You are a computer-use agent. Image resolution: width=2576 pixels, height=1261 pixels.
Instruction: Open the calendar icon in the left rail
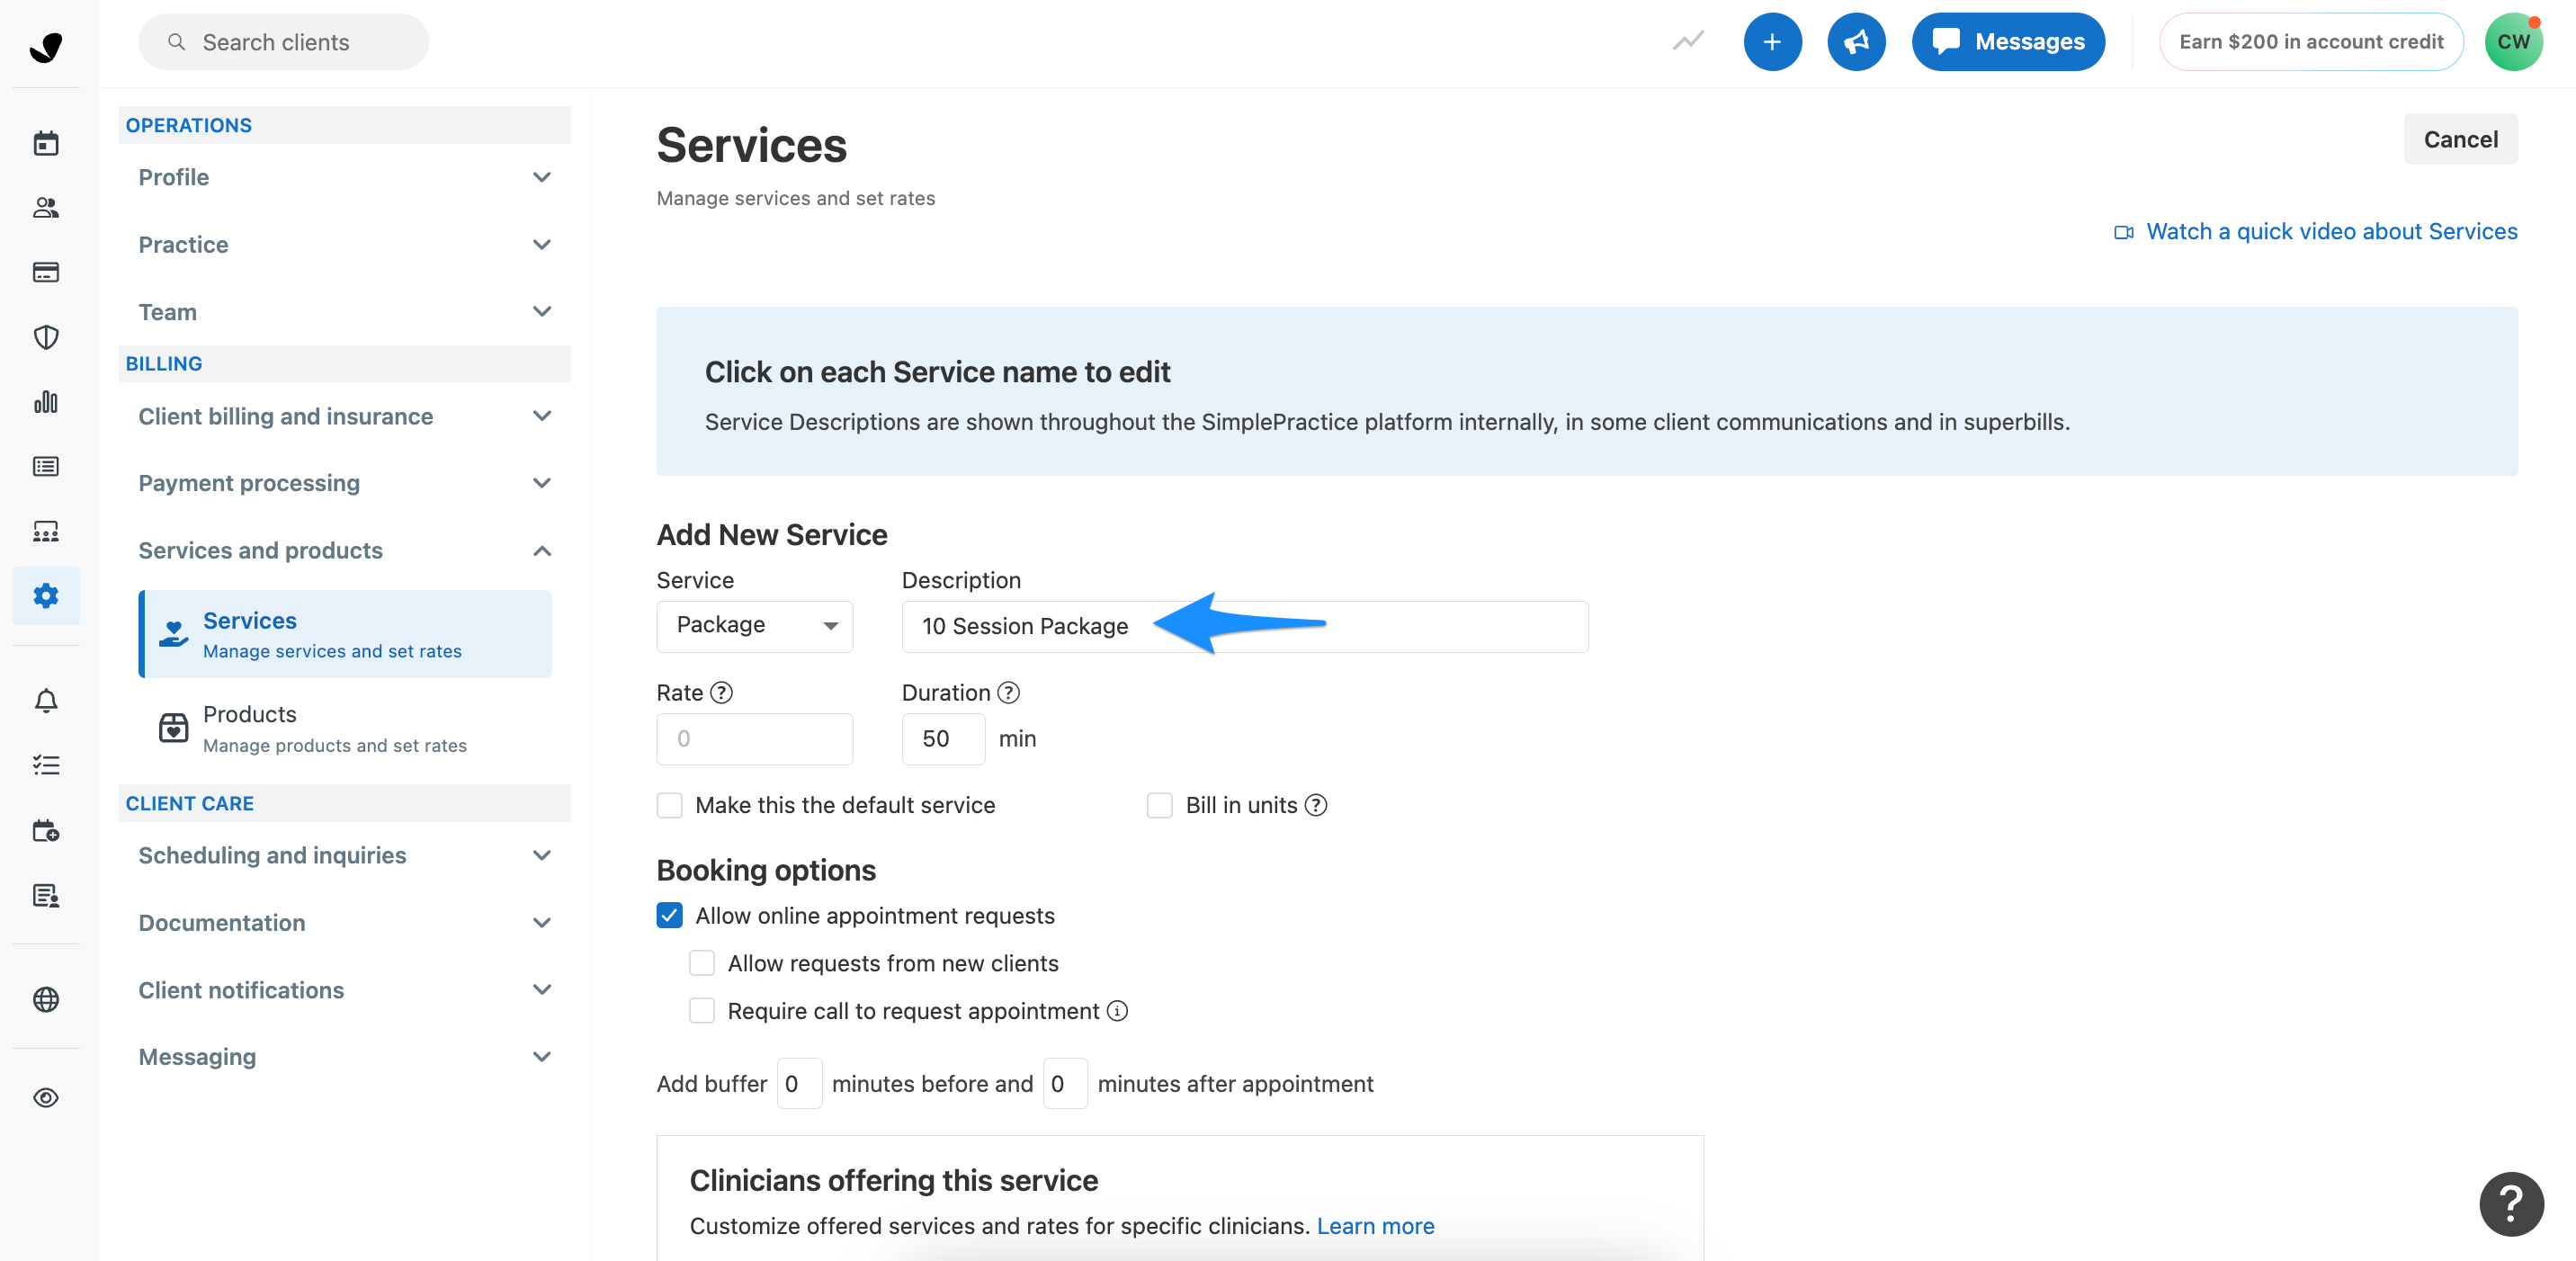[x=46, y=143]
